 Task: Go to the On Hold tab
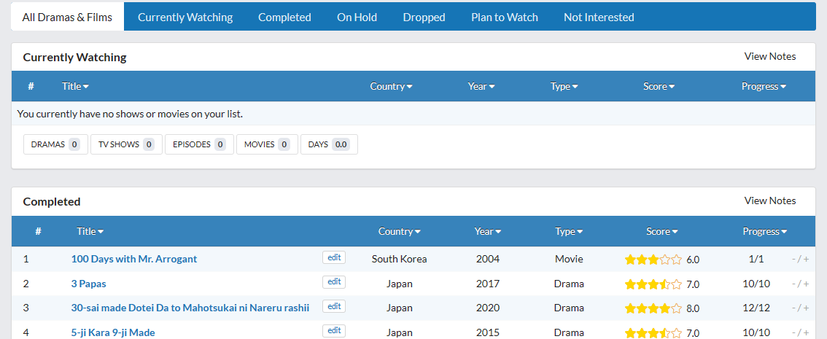point(357,17)
